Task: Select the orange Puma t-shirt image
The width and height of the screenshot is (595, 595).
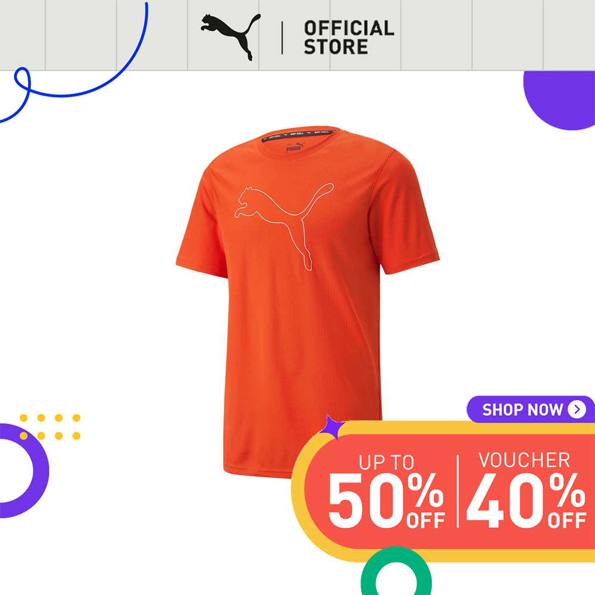Action: [308, 302]
